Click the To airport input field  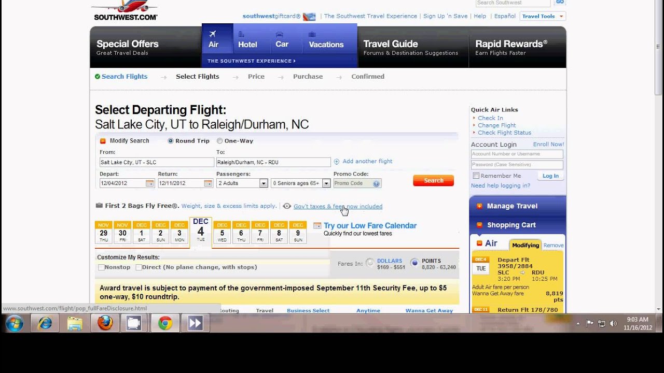(x=273, y=162)
